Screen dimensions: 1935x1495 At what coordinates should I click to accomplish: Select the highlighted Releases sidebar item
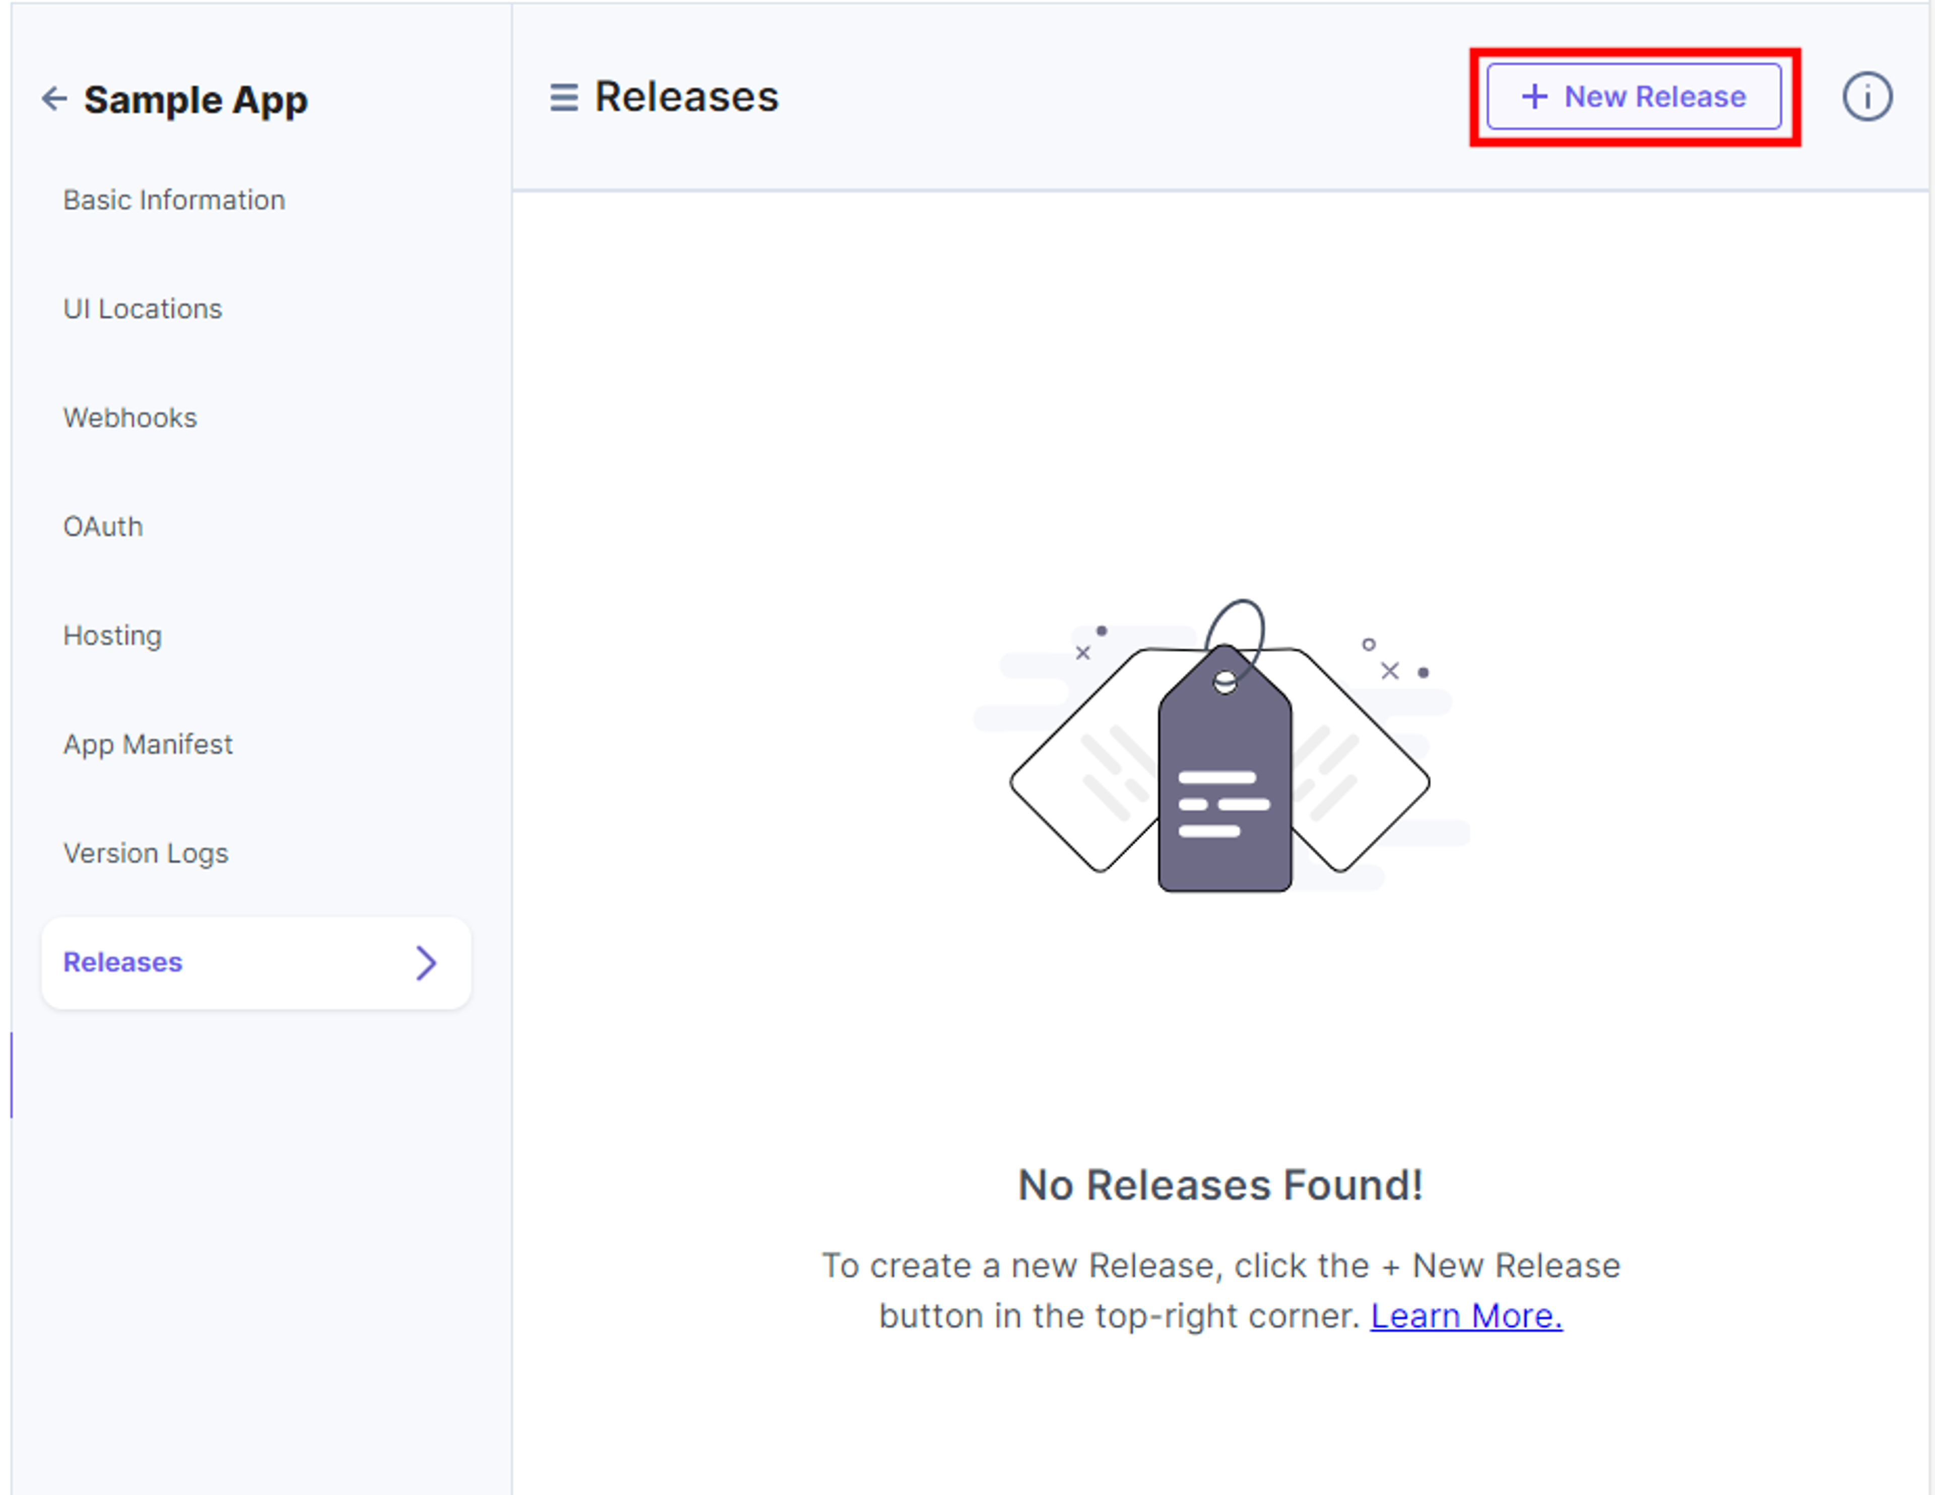tap(256, 962)
